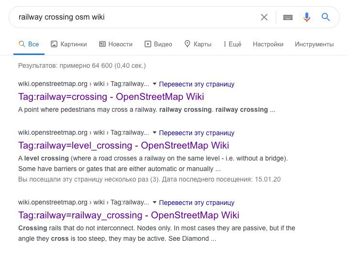This screenshot has width=348, height=258.
Task: Open Tag:railway=railway_crossing - OpenStreetMap Wiki result
Action: pyautogui.click(x=129, y=215)
